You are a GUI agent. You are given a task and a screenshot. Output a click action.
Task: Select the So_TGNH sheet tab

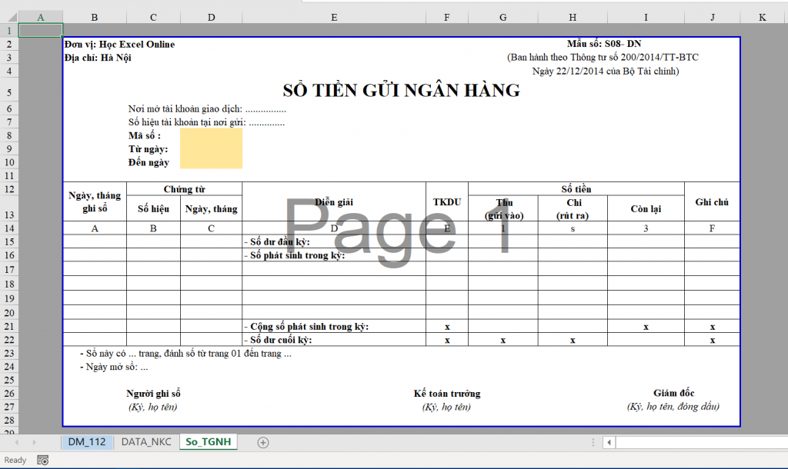point(208,442)
